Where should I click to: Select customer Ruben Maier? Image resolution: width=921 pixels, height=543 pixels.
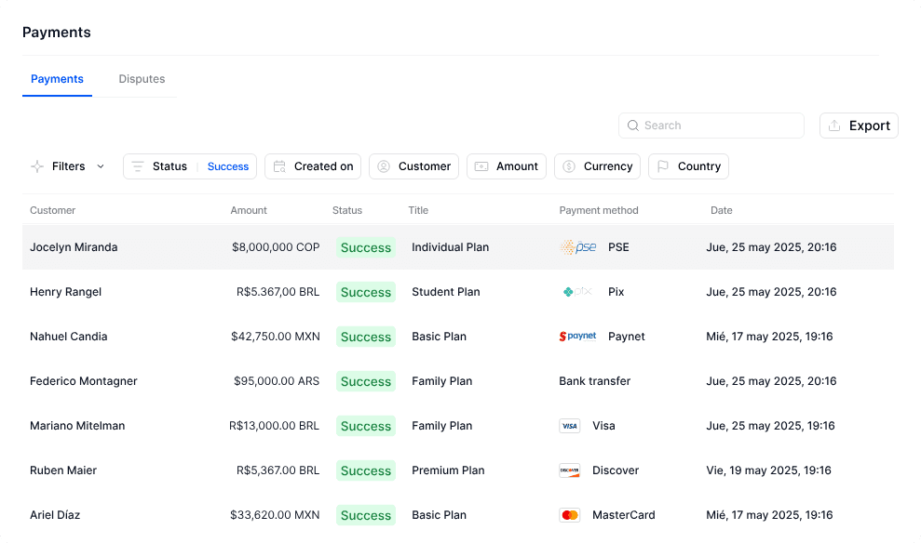[x=63, y=470]
